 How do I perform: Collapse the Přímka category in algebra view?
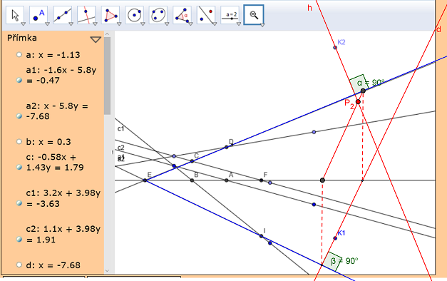coord(96,39)
